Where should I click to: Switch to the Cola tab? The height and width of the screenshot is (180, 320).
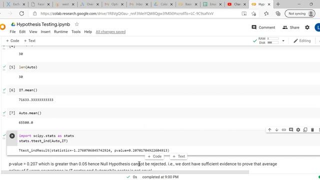[x=163, y=4]
